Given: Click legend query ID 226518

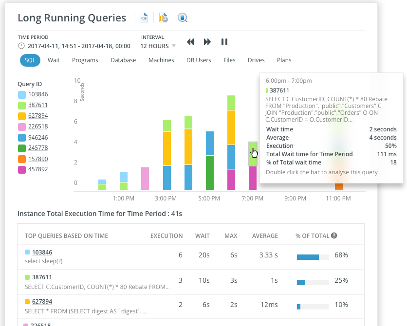Looking at the screenshot, I should click(x=38, y=127).
